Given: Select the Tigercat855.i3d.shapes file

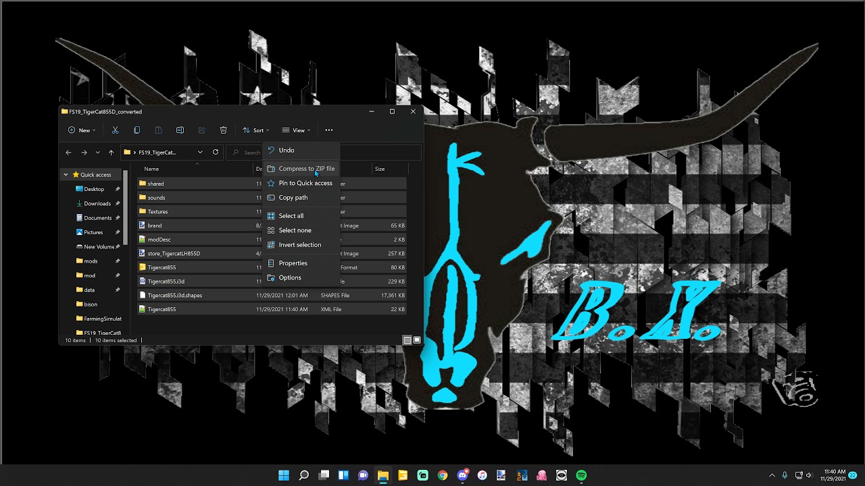Looking at the screenshot, I should tap(272, 296).
